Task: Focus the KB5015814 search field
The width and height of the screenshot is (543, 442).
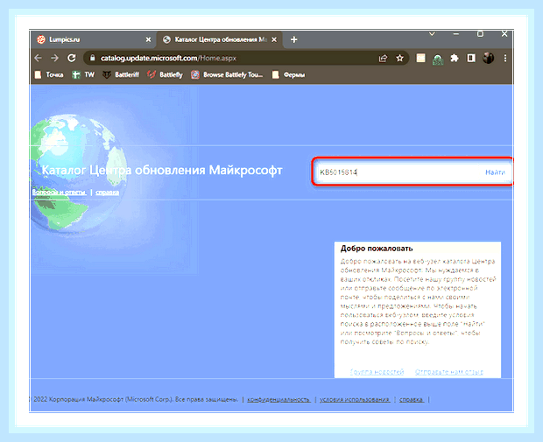Action: pyautogui.click(x=400, y=172)
